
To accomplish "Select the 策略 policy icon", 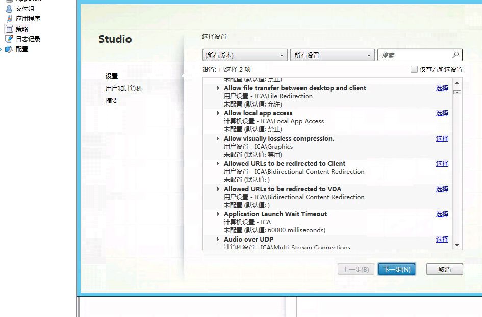I will [x=9, y=29].
